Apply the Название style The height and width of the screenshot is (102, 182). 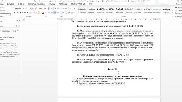(x=119, y=11)
